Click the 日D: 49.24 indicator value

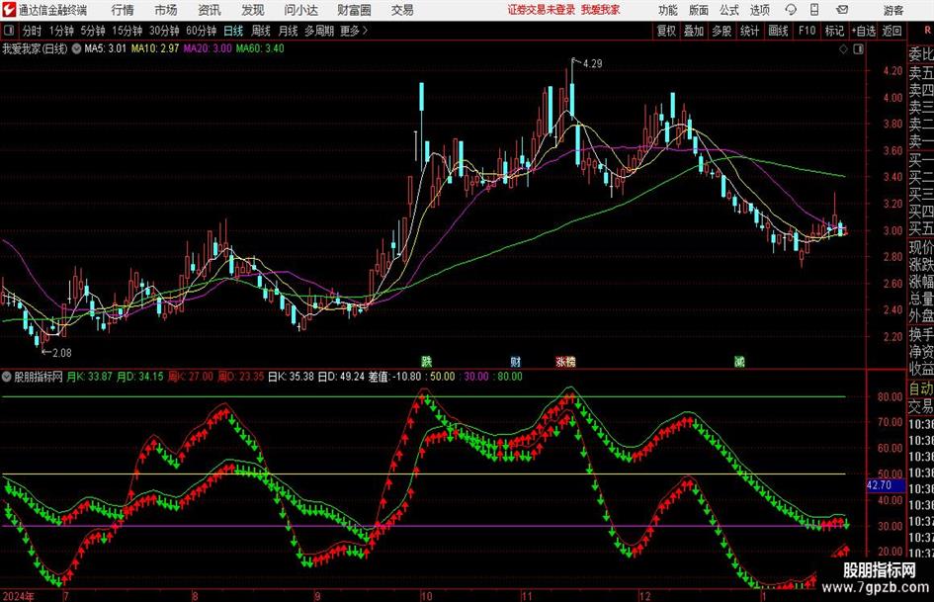pos(341,377)
